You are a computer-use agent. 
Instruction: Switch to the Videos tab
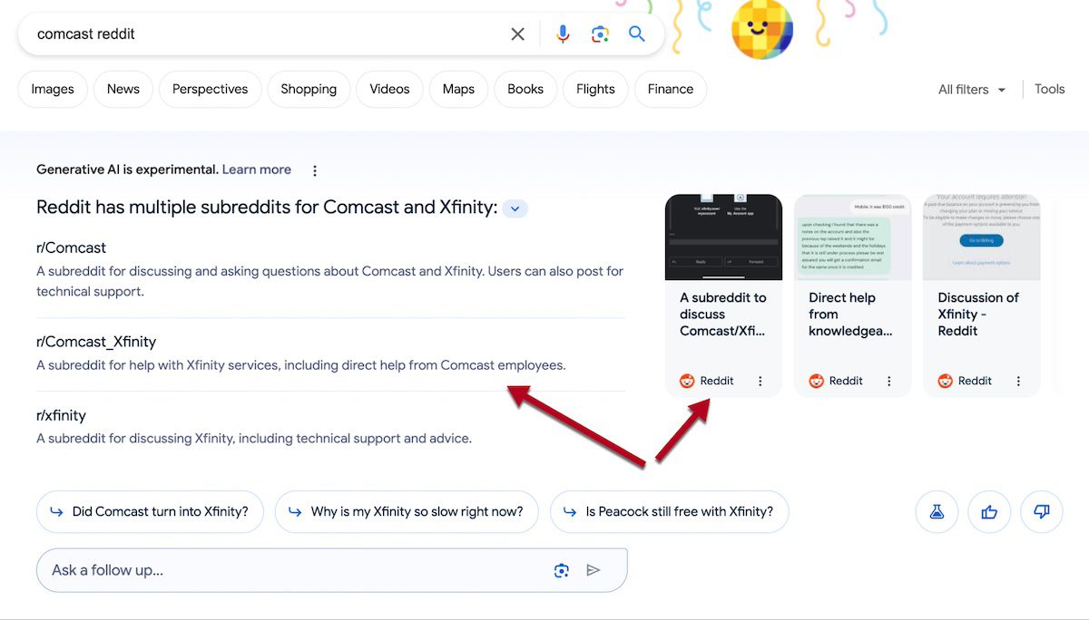tap(390, 89)
